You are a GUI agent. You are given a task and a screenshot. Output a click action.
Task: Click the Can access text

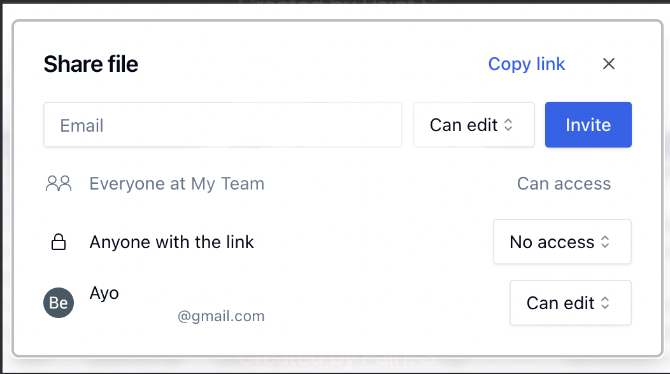point(564,184)
